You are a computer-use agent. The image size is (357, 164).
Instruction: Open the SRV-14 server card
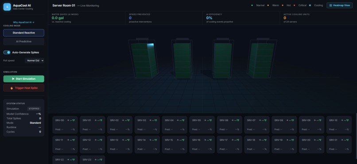tap(147, 145)
